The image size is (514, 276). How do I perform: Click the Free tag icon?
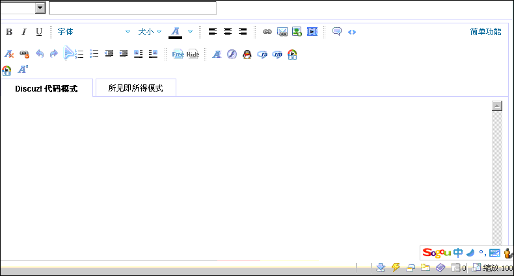178,55
